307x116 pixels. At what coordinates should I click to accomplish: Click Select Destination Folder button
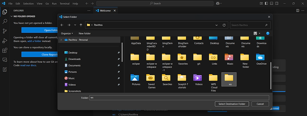tap(232, 104)
